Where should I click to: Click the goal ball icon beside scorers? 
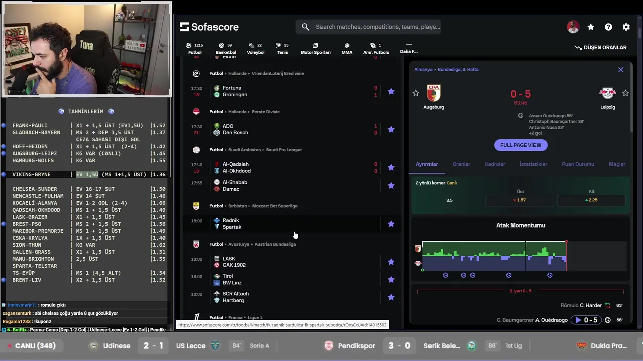click(x=521, y=116)
